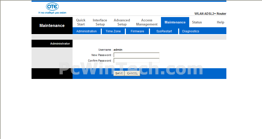
Task: Open the Diagnostics page
Action: tap(190, 31)
